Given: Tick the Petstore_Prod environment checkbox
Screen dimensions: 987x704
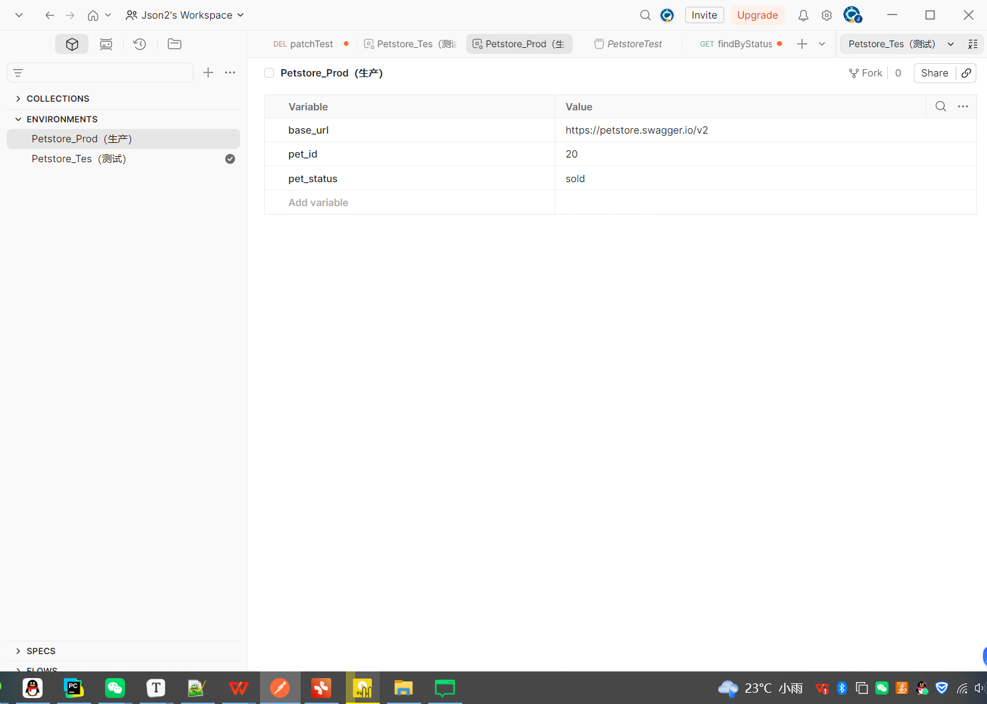Looking at the screenshot, I should pos(269,73).
